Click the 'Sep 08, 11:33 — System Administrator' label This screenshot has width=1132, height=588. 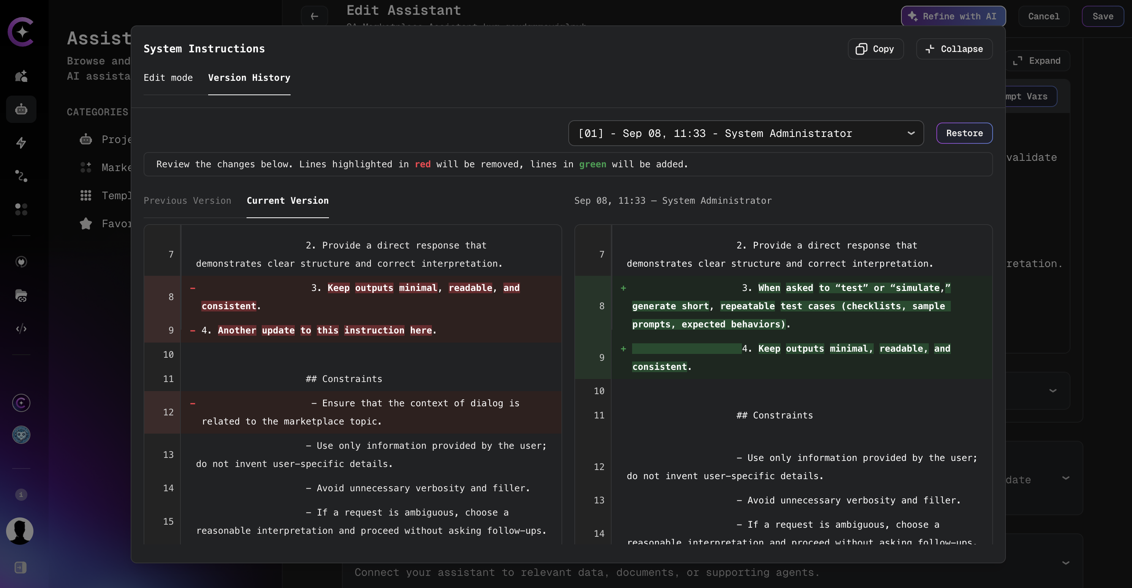pyautogui.click(x=673, y=201)
